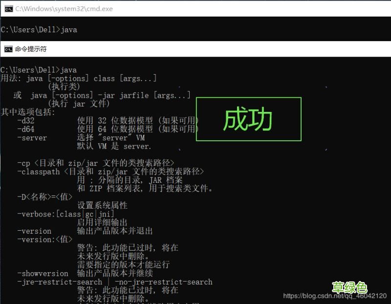
Task: Click the -no-jre-restrict-search option text
Action: 164,282
